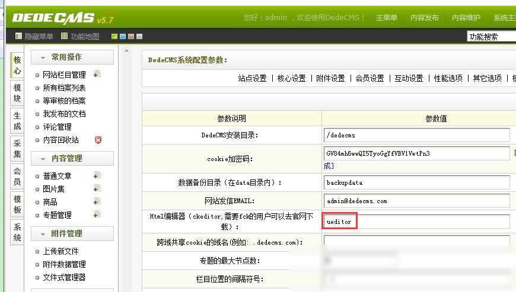The width and height of the screenshot is (516, 292).
Task: Click the 隐藏菜单 hide menu icon
Action: pyautogui.click(x=18, y=36)
